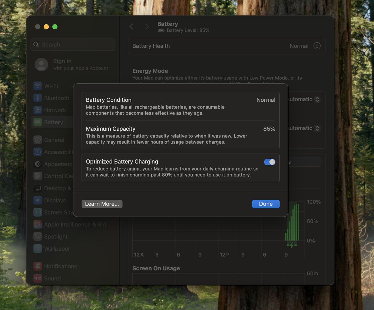Expand the second Automatic energy mode dropdown
The width and height of the screenshot is (374, 310).
pyautogui.click(x=304, y=128)
